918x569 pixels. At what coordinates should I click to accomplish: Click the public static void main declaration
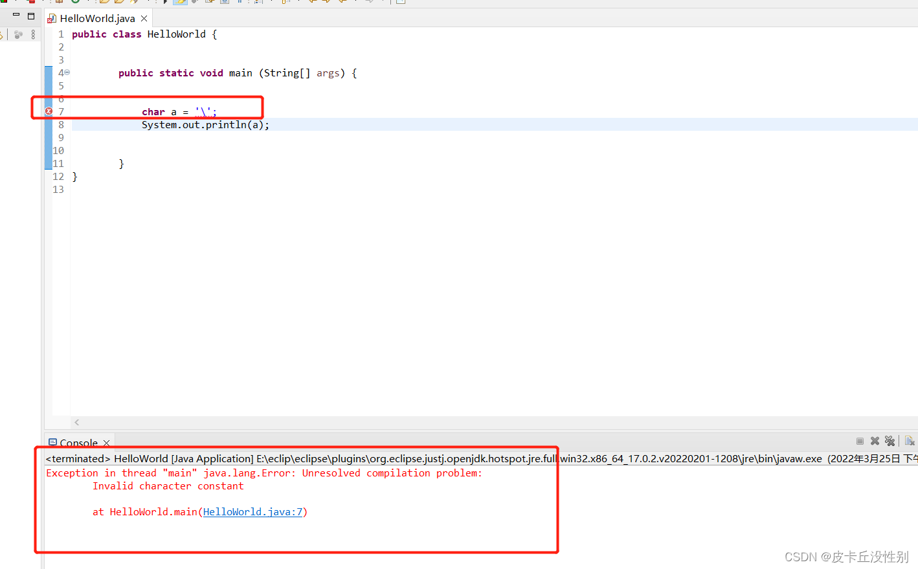pos(238,73)
